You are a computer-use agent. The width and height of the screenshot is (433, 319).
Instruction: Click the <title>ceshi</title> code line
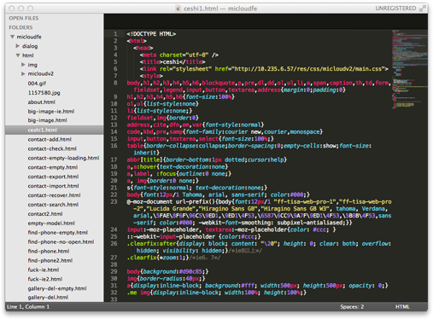(x=173, y=61)
